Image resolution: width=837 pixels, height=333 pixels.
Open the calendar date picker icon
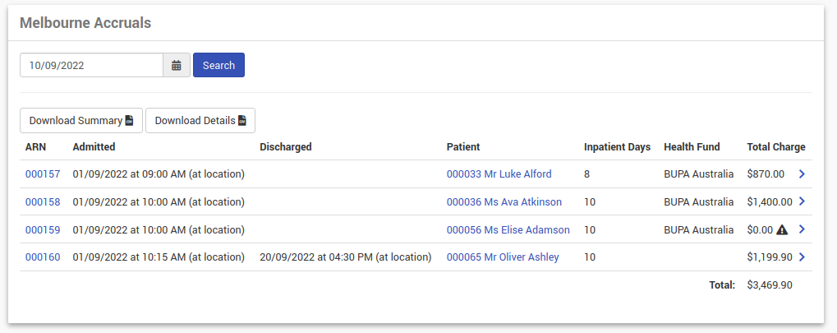177,65
